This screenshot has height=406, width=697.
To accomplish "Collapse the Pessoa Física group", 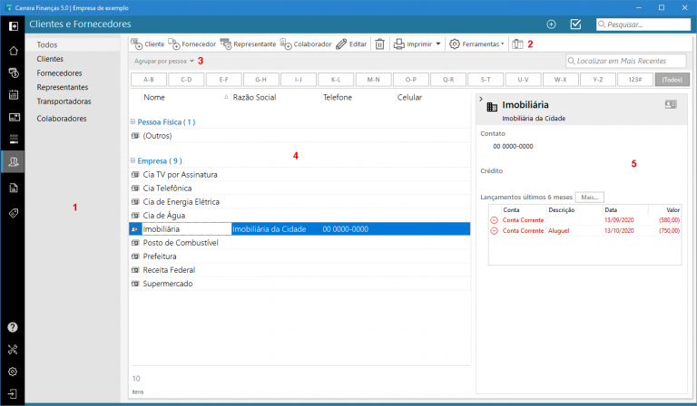I will (x=133, y=121).
